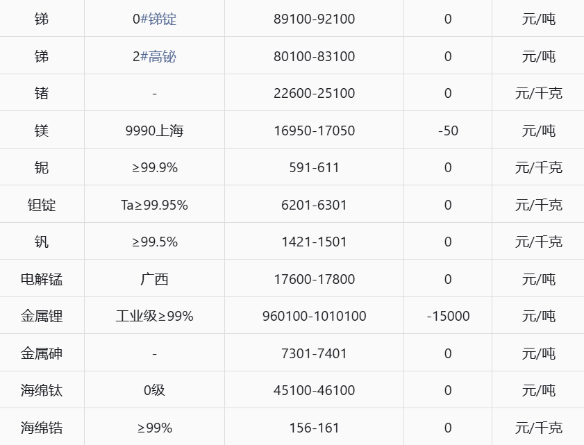
Task: Click the 海绵钛 metal name cell
Action: coord(42,390)
